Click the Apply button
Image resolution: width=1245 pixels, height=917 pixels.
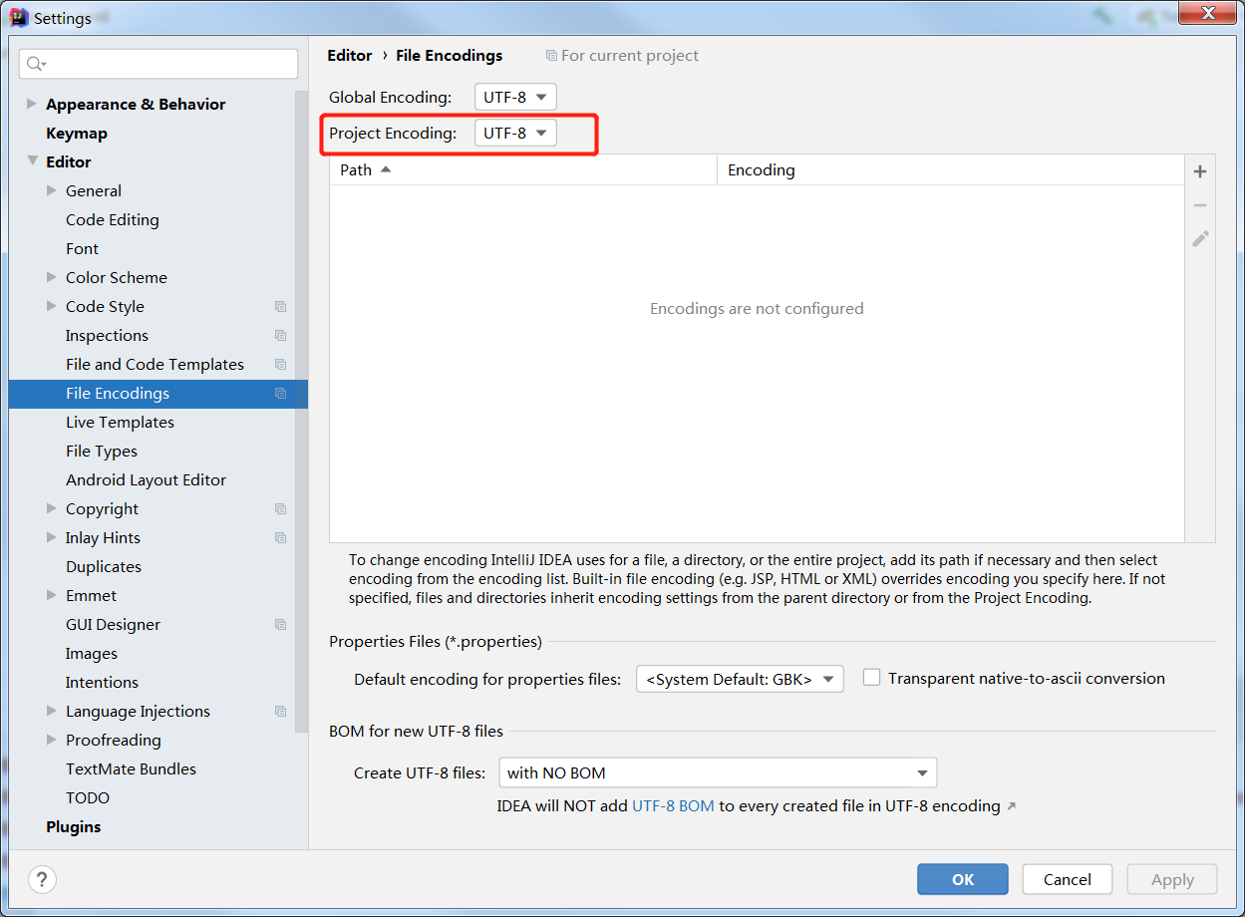(1172, 879)
